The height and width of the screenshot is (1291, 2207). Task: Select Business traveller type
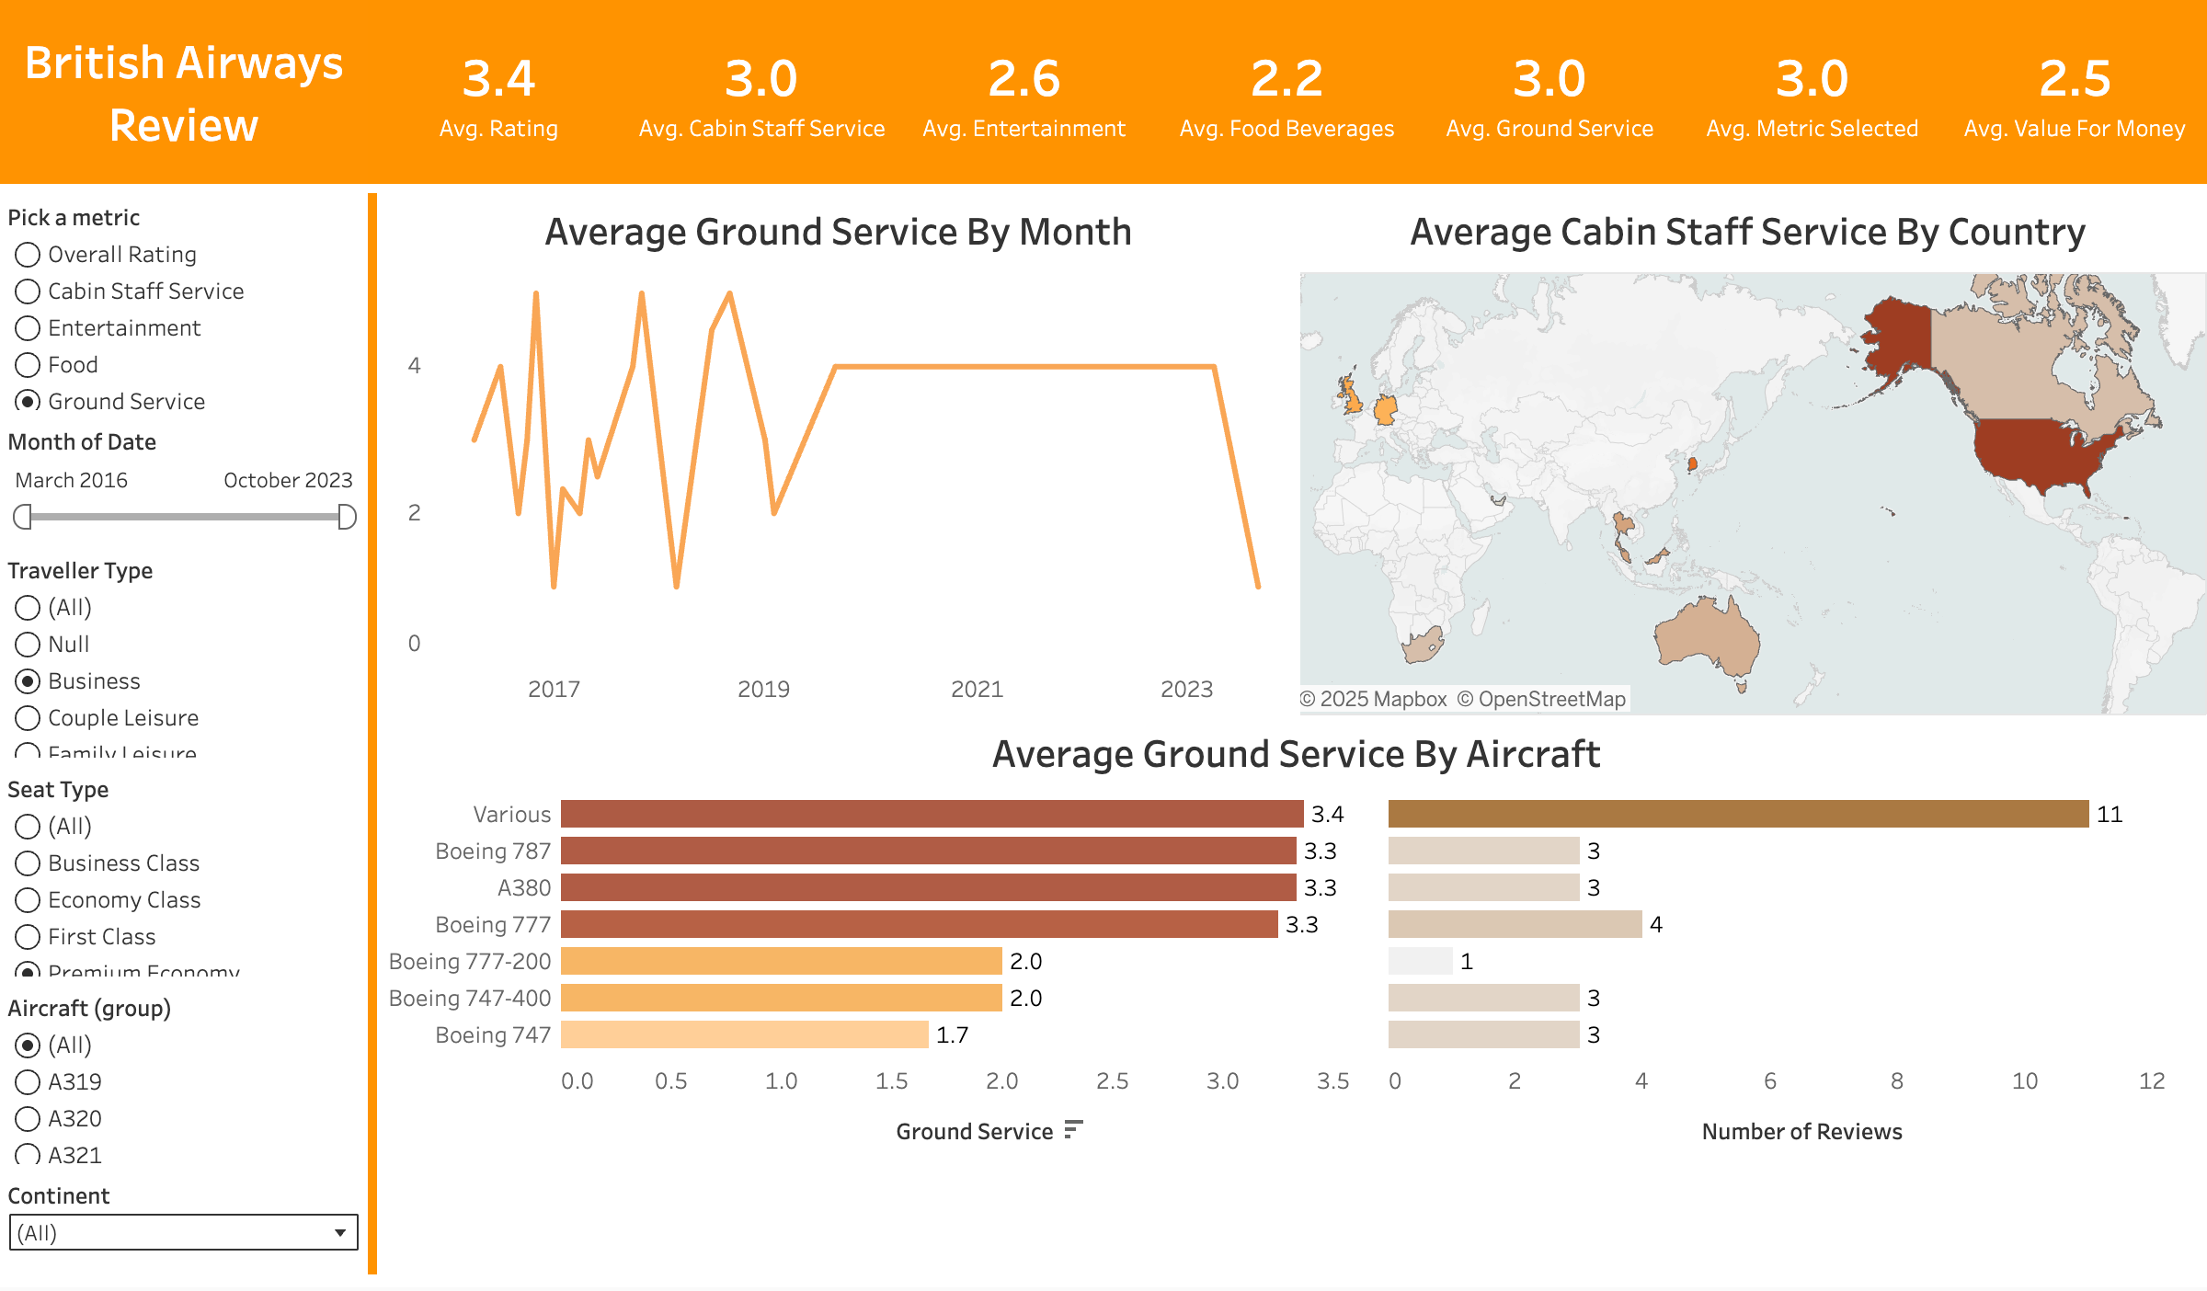click(28, 681)
